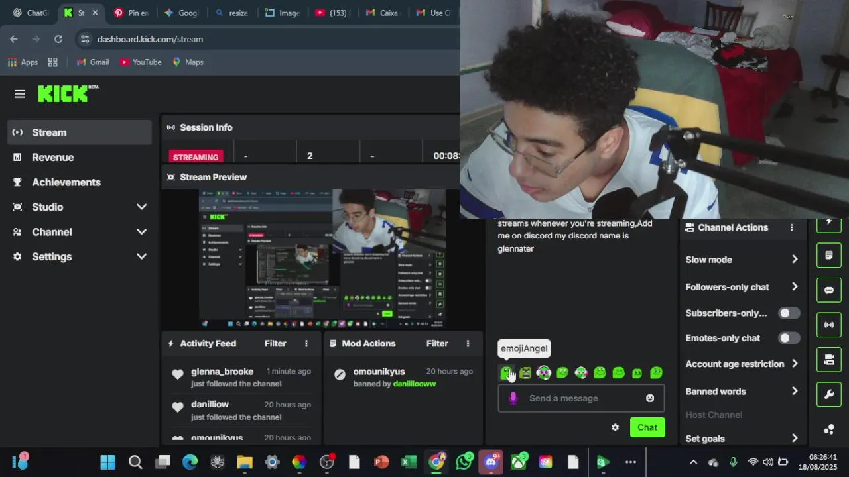Viewport: 849px width, 477px height.
Task: Click Filter in Mod Actions
Action: (437, 343)
